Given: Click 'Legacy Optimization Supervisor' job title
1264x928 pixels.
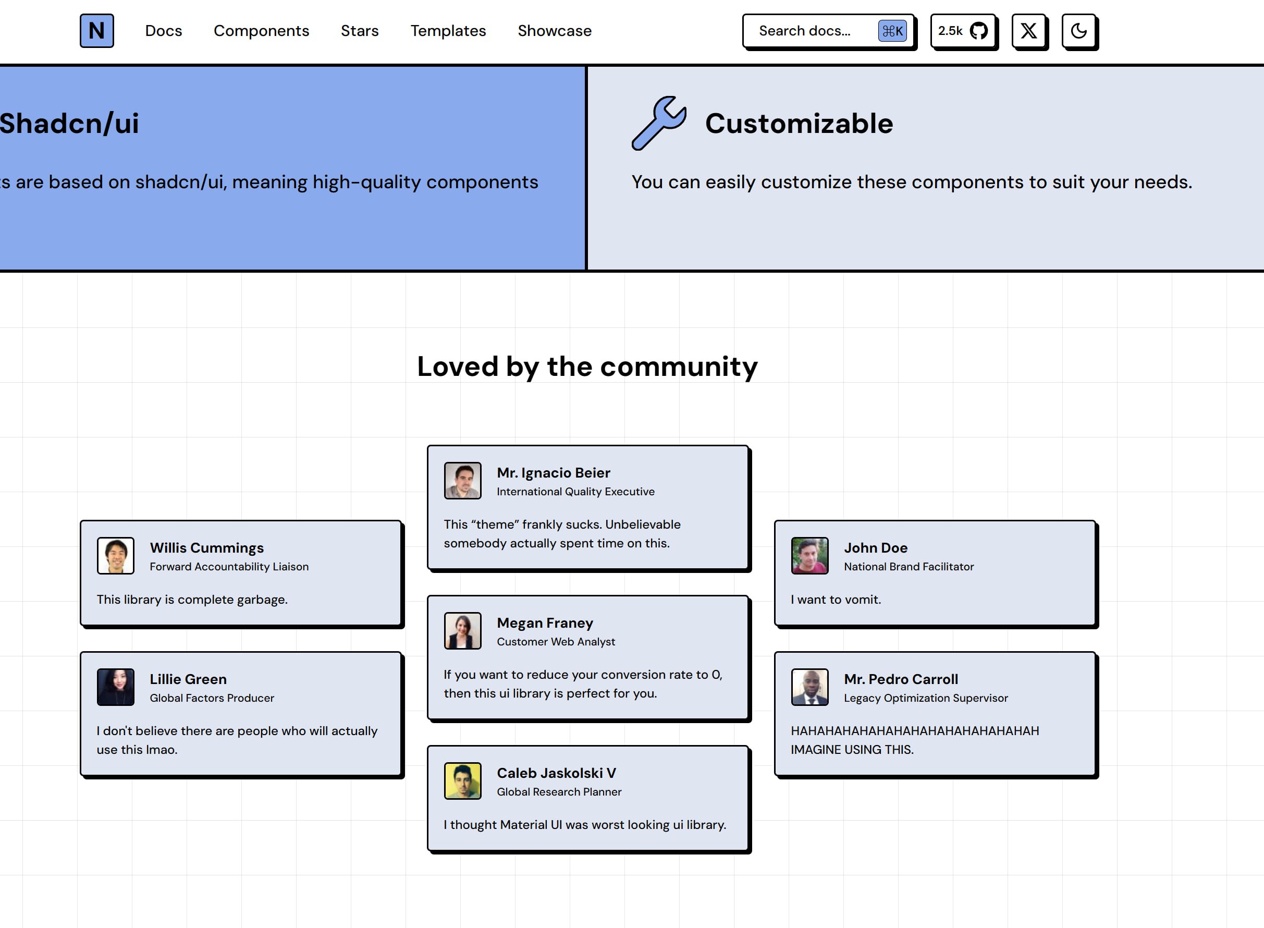Looking at the screenshot, I should [x=926, y=698].
